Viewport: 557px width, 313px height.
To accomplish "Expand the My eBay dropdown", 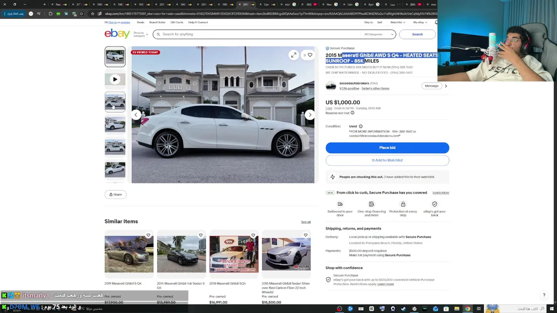I will 419,22.
